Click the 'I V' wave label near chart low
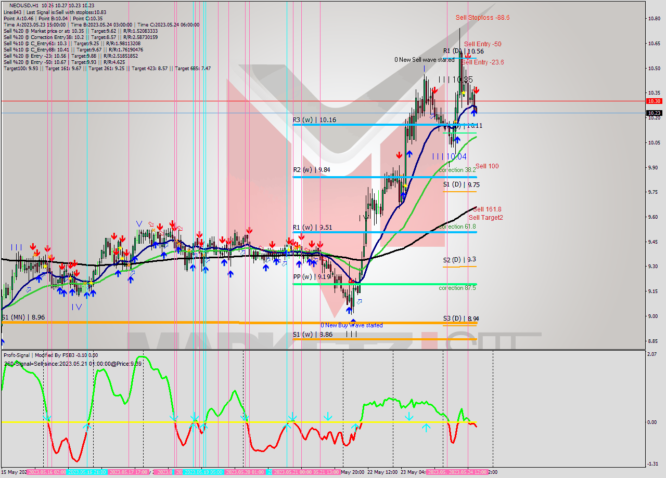Image resolution: width=666 pixels, height=478 pixels. click(76, 307)
